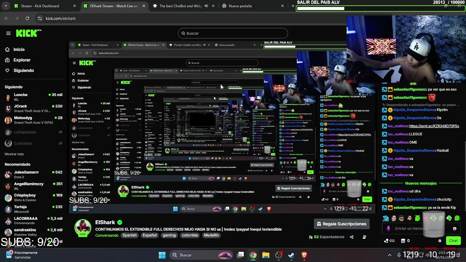Viewport: 466px width, 262px height.
Task: Open Crisplayboy's Slots & Casino channel
Action: pos(33,198)
